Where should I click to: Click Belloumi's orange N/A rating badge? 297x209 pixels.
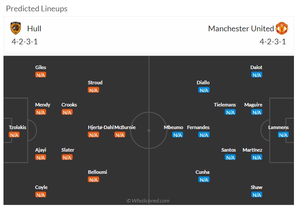[93, 179]
